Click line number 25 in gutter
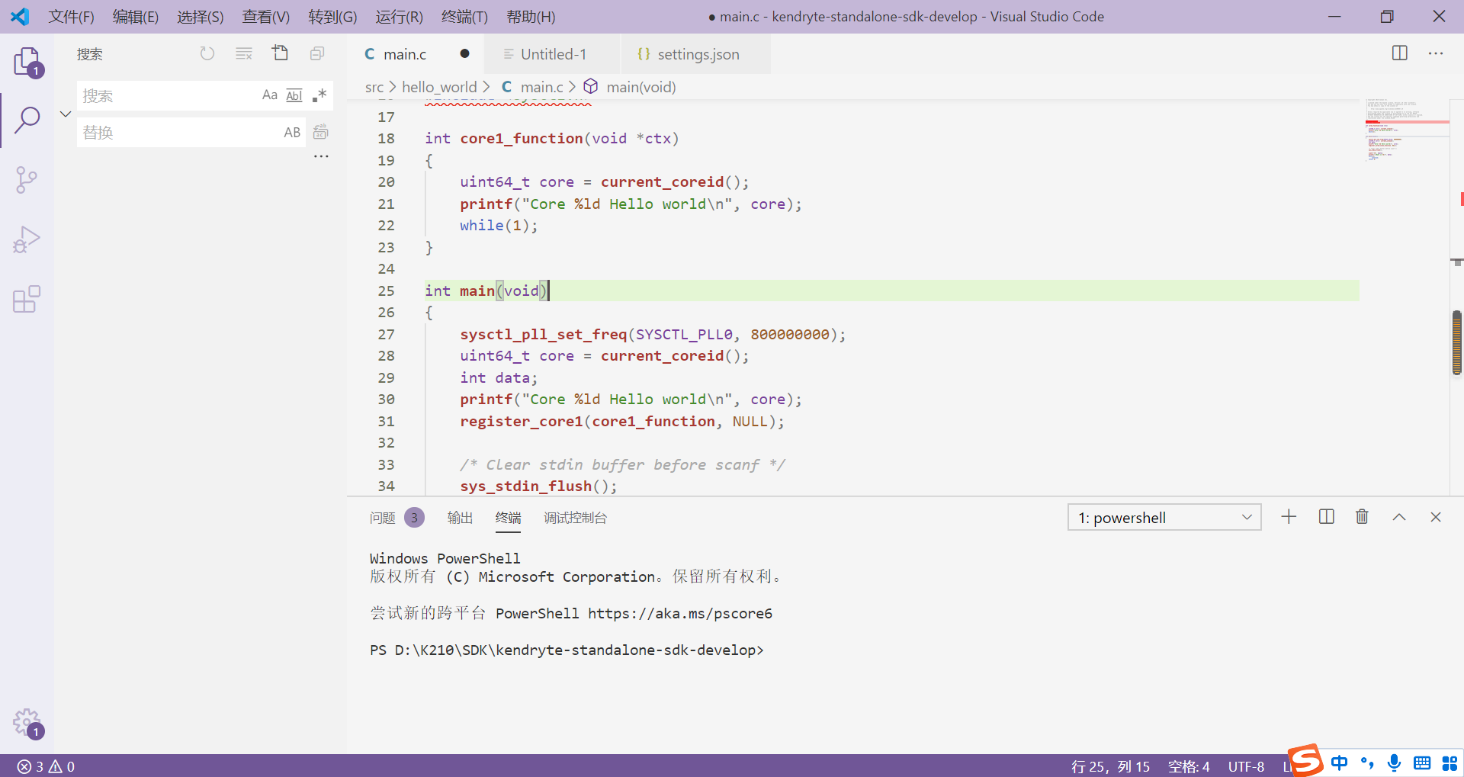 click(x=386, y=291)
